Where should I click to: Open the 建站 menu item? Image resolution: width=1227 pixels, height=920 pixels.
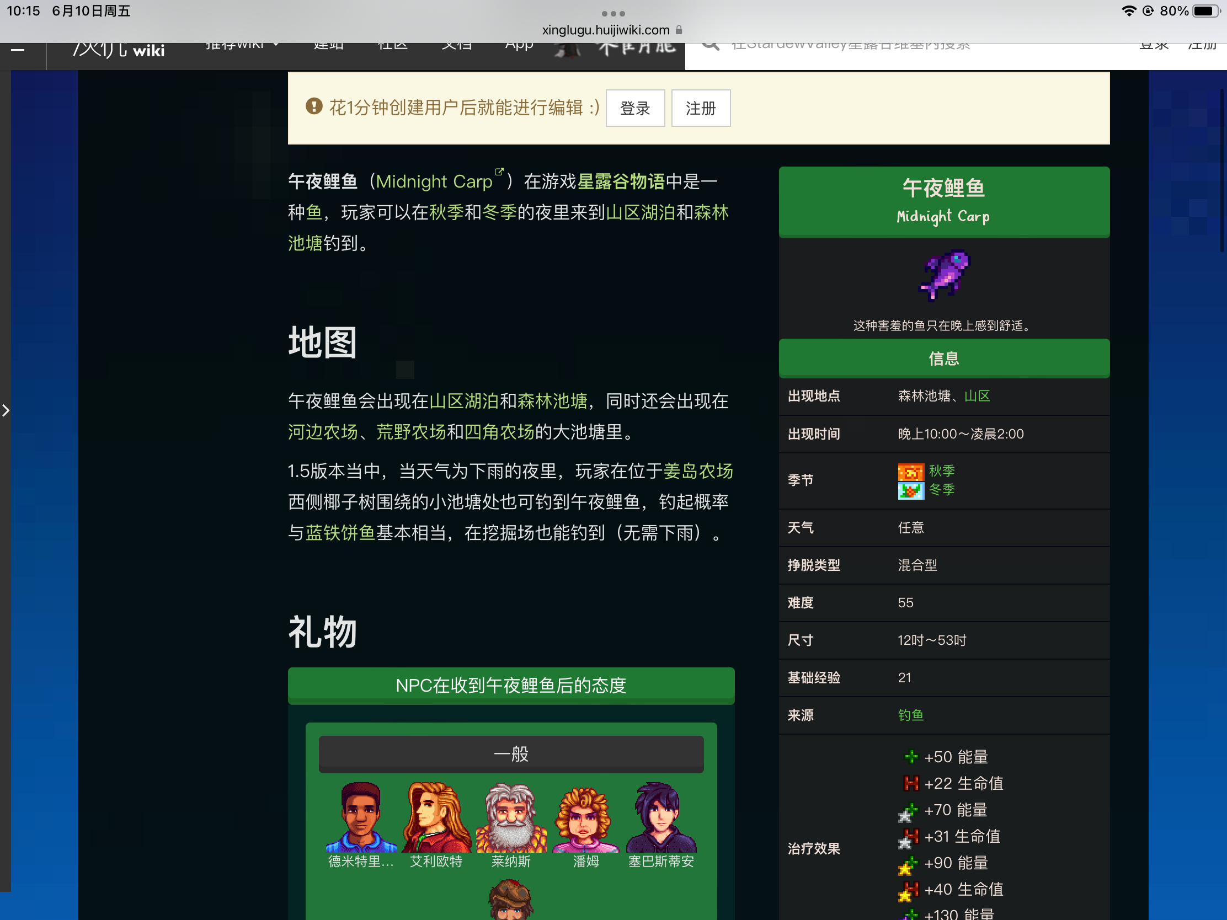328,45
